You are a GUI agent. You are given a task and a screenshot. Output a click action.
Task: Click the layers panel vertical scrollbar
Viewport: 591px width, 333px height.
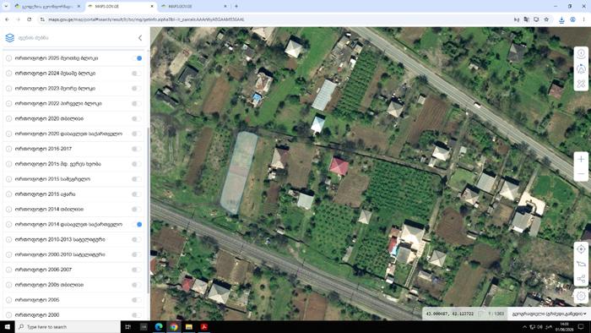[x=148, y=210]
